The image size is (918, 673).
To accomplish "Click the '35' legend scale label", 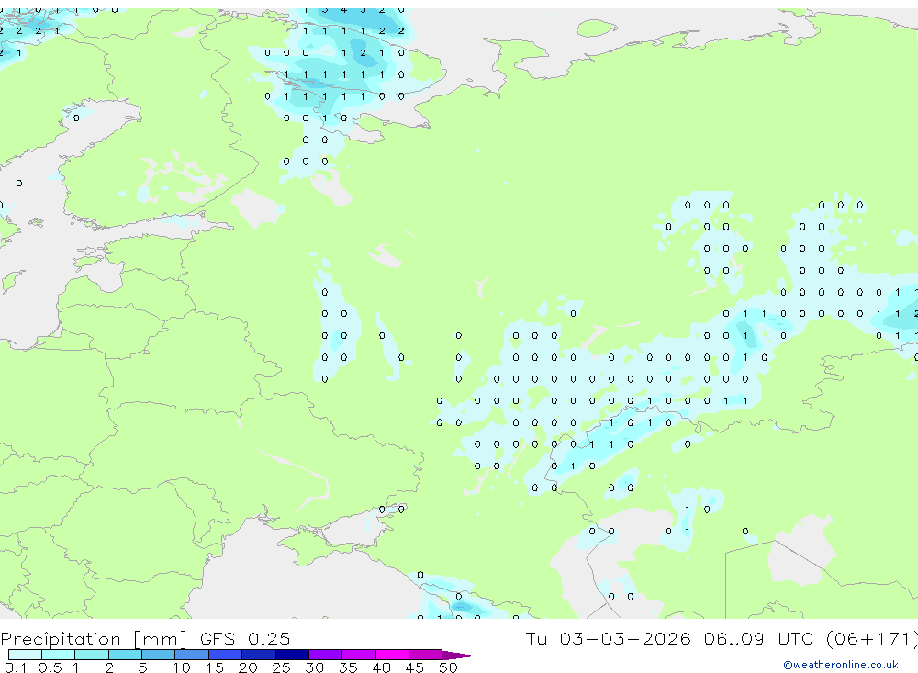I will (x=348, y=667).
